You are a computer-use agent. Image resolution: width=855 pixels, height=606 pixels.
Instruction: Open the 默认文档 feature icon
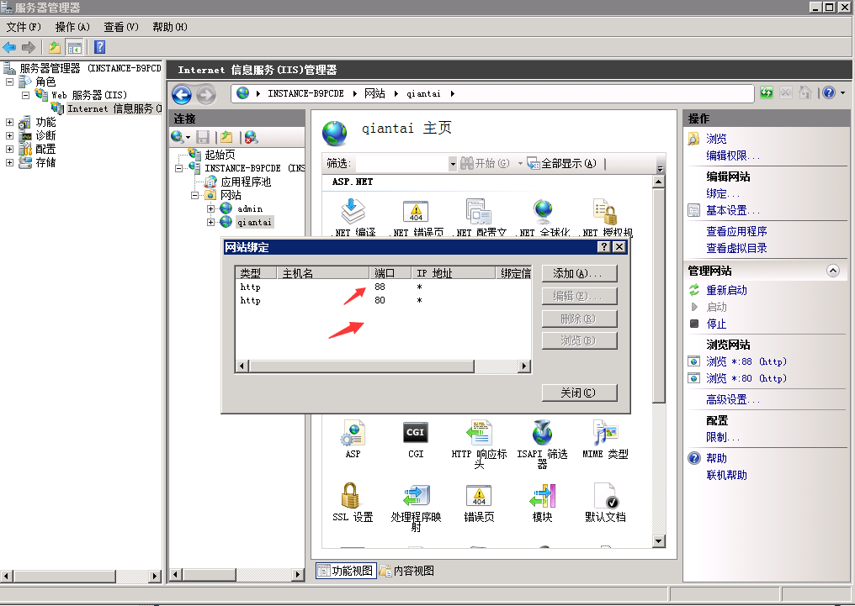point(605,497)
